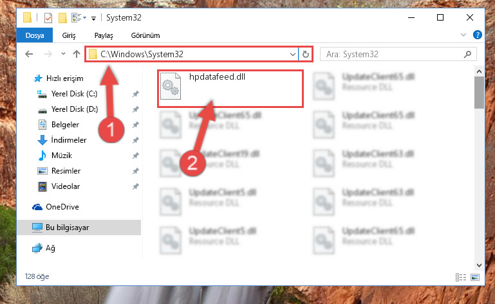Image resolution: width=495 pixels, height=304 pixels.
Task: Open the recent locations dropdown arrow
Action: coord(63,54)
